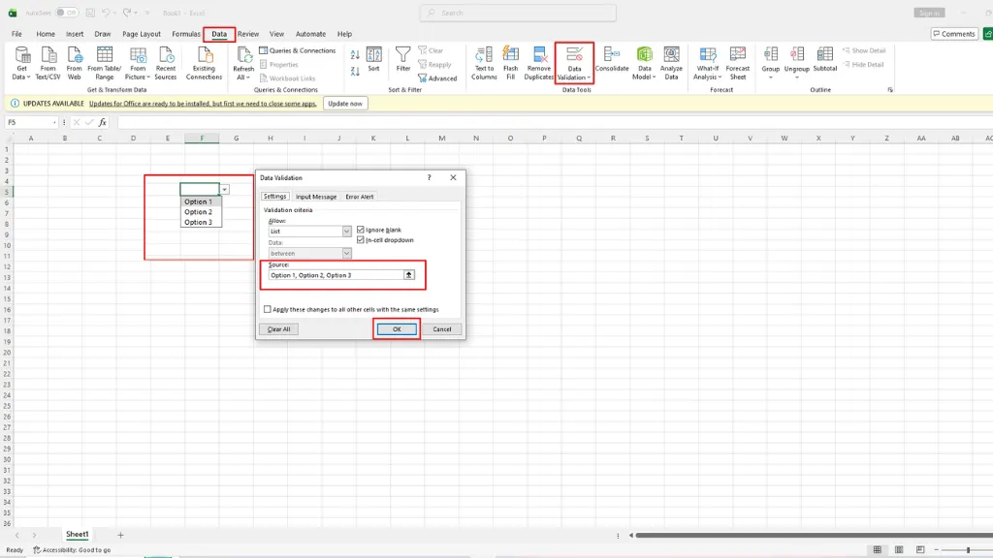
Task: Expand the Data between dropdown
Action: click(x=346, y=253)
